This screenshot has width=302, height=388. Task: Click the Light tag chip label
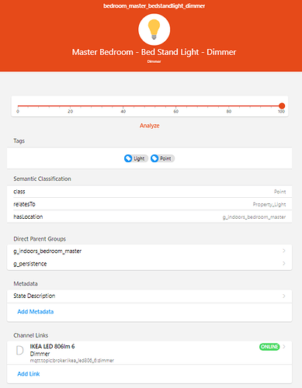coord(139,158)
